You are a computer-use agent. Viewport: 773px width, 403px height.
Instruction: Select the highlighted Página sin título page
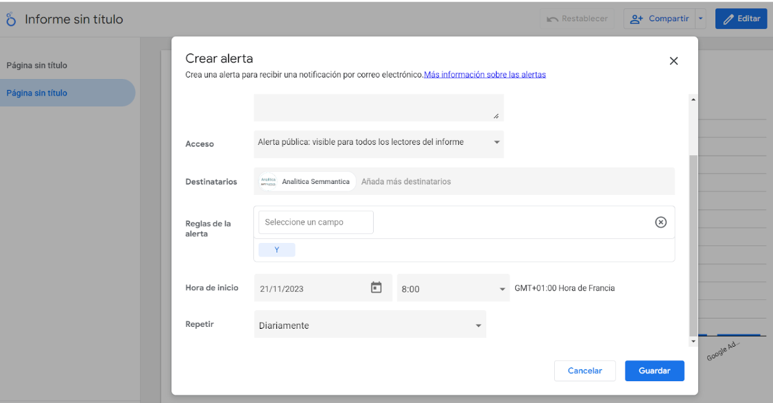click(37, 93)
